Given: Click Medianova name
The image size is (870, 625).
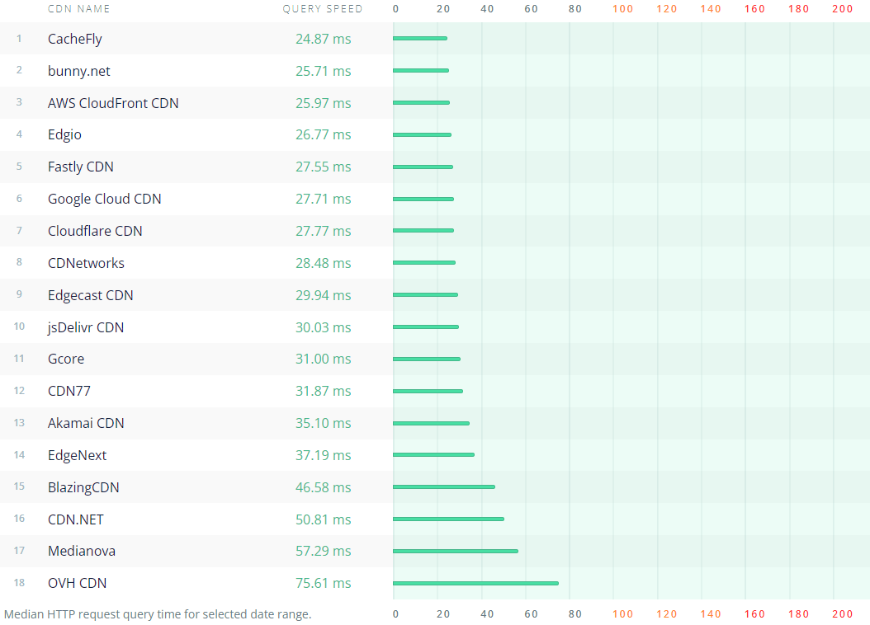Looking at the screenshot, I should (82, 552).
